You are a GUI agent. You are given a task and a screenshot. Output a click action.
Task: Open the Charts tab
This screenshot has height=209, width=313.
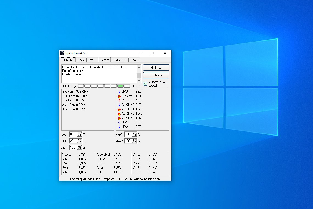(x=135, y=60)
